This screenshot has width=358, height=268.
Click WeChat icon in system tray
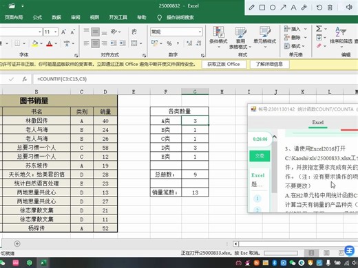293,263
